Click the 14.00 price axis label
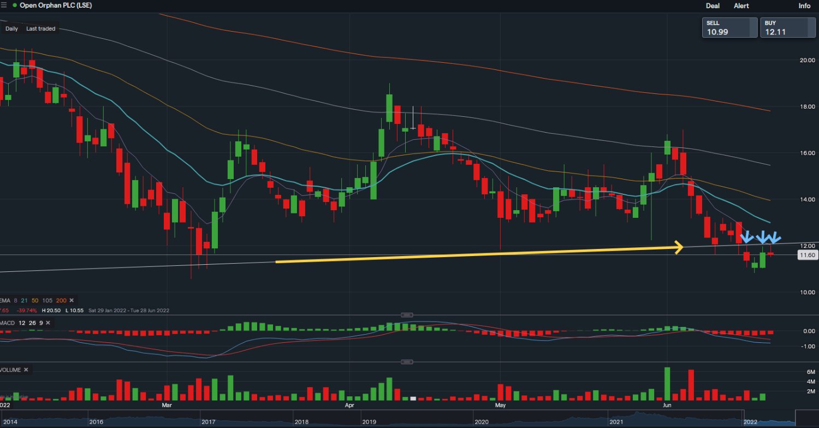Image resolution: width=819 pixels, height=428 pixels. 807,199
